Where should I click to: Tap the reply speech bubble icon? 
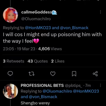(10, 74)
